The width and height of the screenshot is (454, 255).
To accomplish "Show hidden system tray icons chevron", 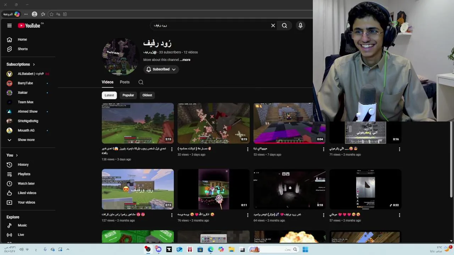I will (x=68, y=249).
